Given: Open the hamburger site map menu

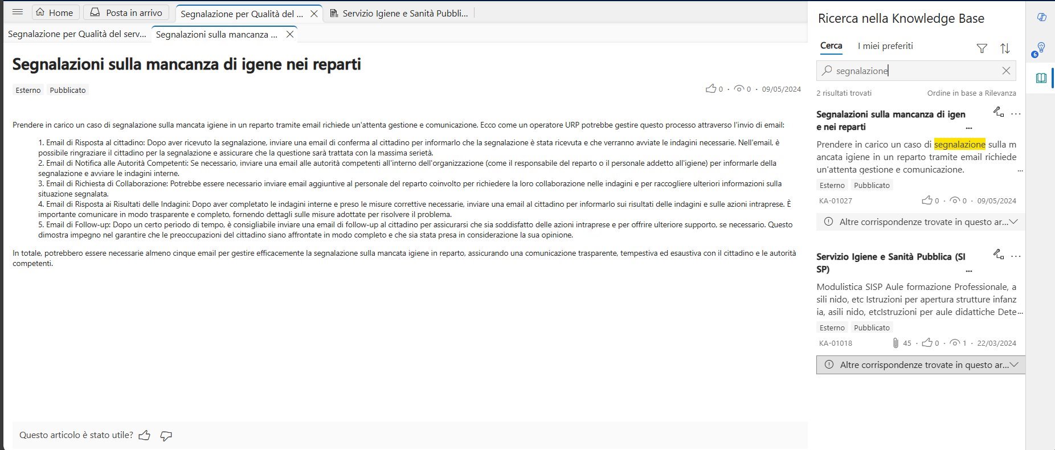Looking at the screenshot, I should pos(17,12).
